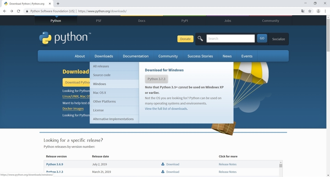Choose Source code from Downloads dropdown
Screen dimensions: 330x177
[114, 75]
